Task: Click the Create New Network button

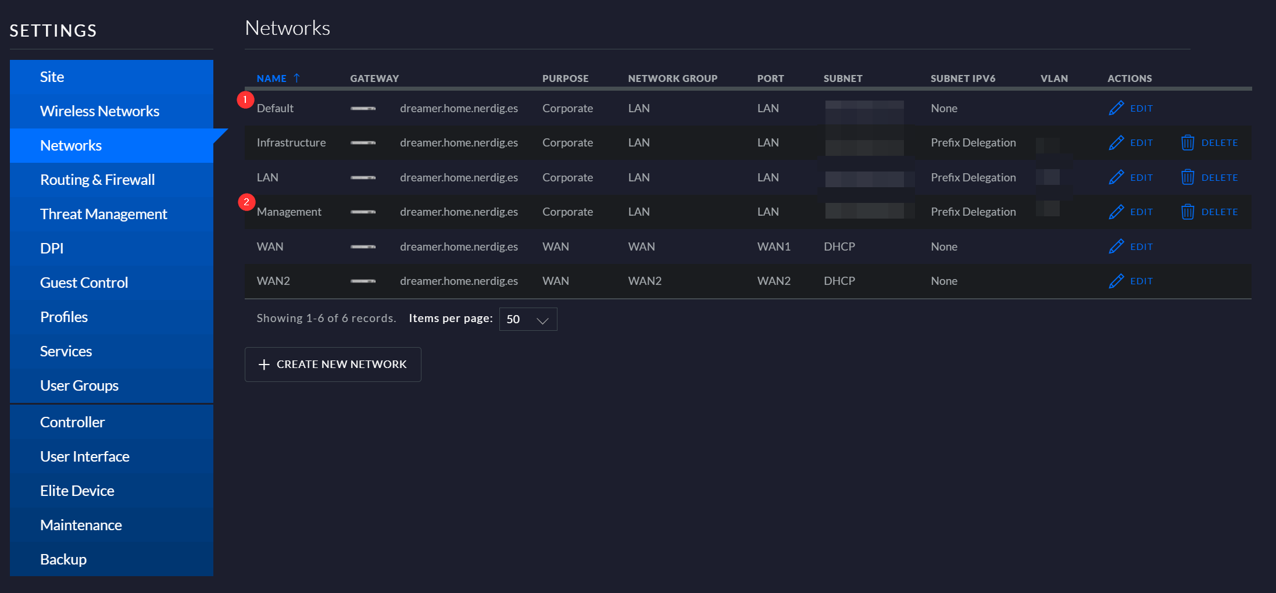Action: (333, 365)
